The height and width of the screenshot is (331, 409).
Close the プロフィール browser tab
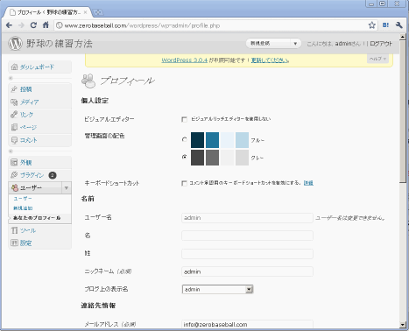[x=85, y=12]
